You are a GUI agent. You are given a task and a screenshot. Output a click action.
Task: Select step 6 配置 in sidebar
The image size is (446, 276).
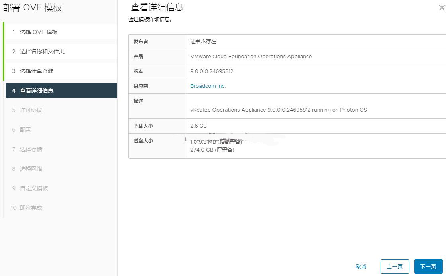pyautogui.click(x=26, y=130)
